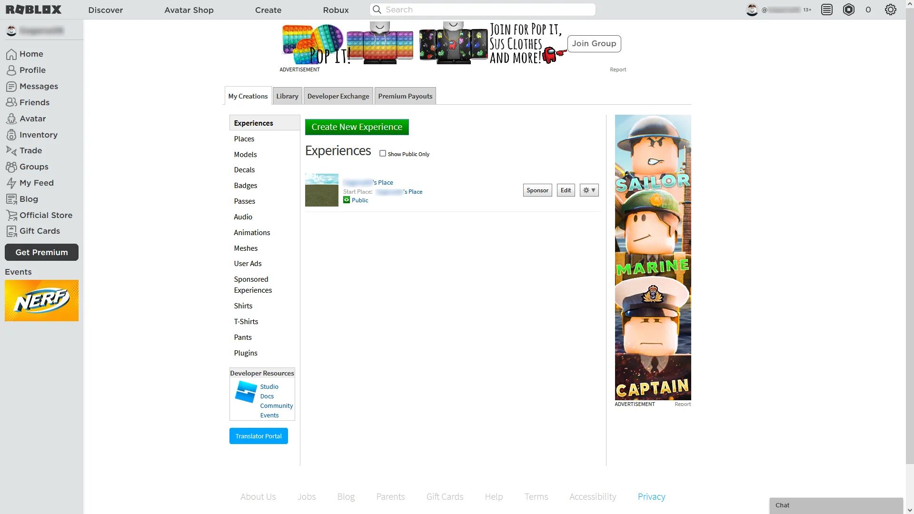Viewport: 914px width, 514px height.
Task: Select the Robux currency icon in navbar
Action: click(x=848, y=10)
